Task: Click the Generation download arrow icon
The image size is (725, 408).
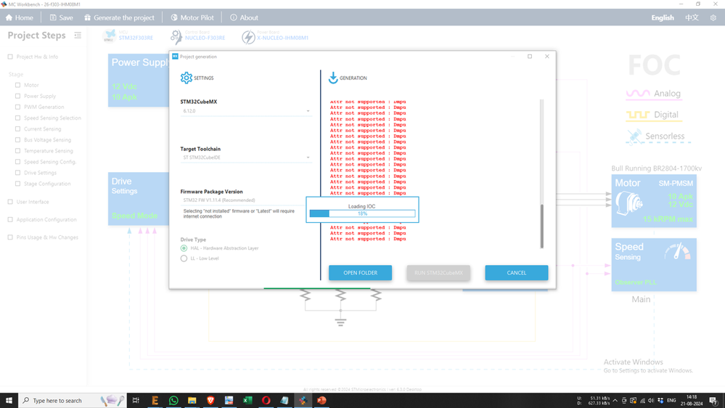Action: 333,78
